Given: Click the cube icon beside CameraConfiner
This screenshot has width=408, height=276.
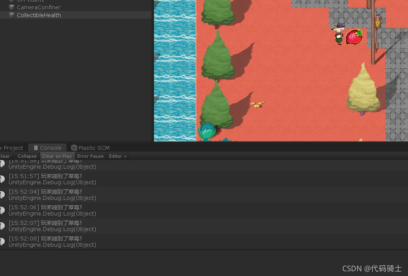Looking at the screenshot, I should point(11,7).
